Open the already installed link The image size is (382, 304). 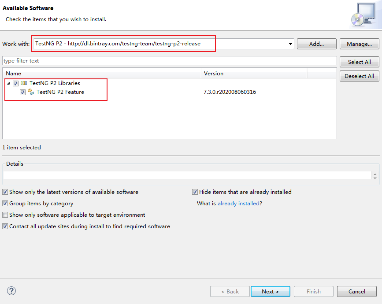click(x=238, y=204)
